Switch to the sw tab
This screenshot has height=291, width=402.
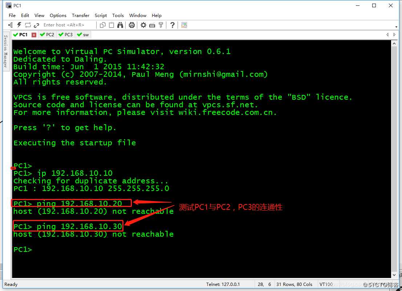[x=83, y=34]
